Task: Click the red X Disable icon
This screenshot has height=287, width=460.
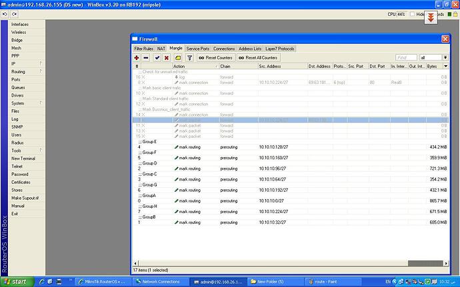Action: point(167,58)
